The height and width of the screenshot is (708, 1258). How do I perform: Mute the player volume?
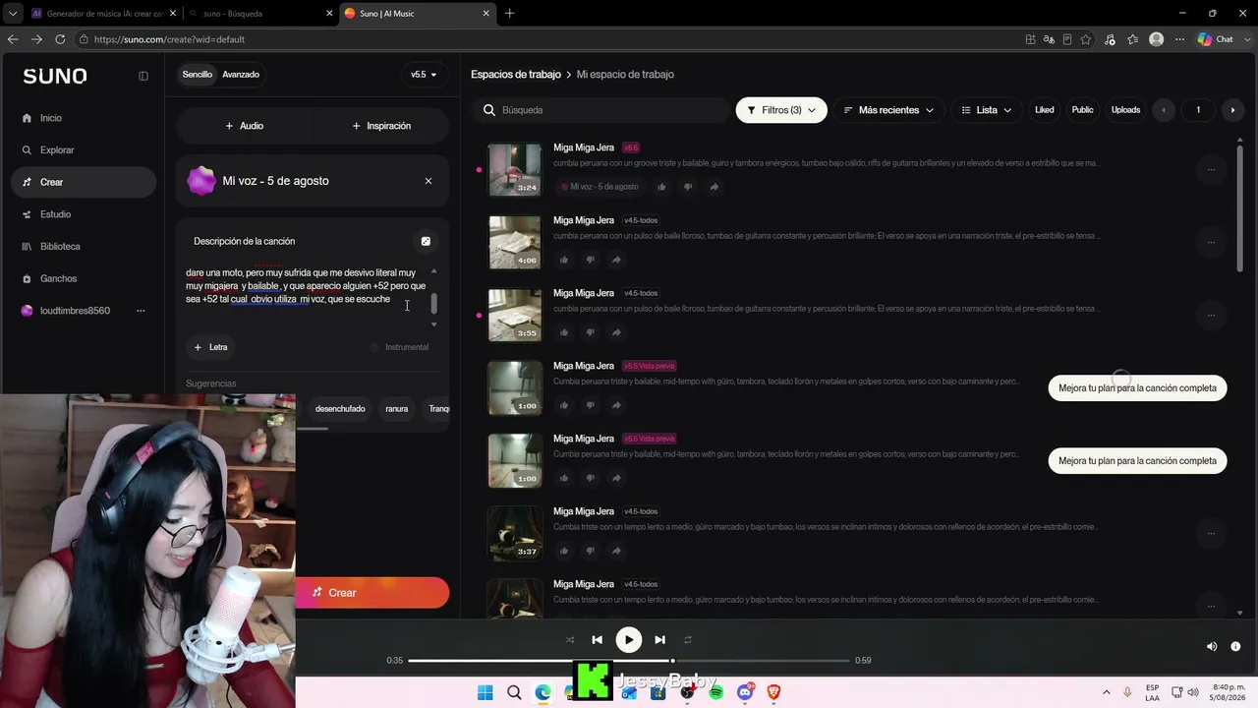[x=1212, y=646]
